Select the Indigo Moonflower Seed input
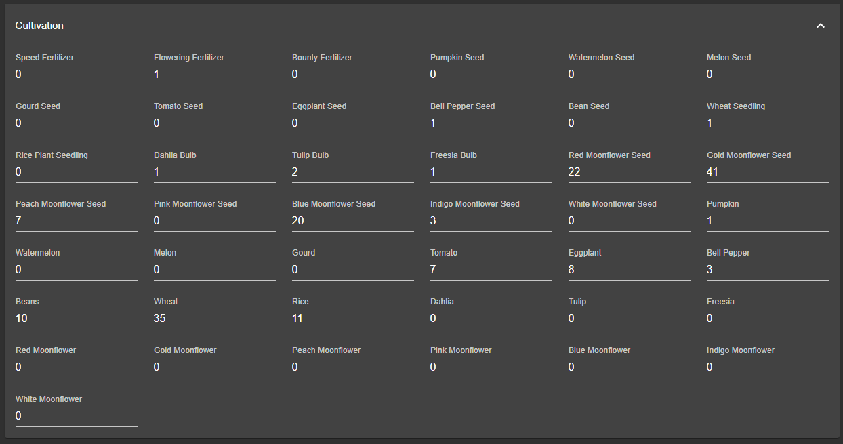The image size is (843, 444). pos(491,221)
